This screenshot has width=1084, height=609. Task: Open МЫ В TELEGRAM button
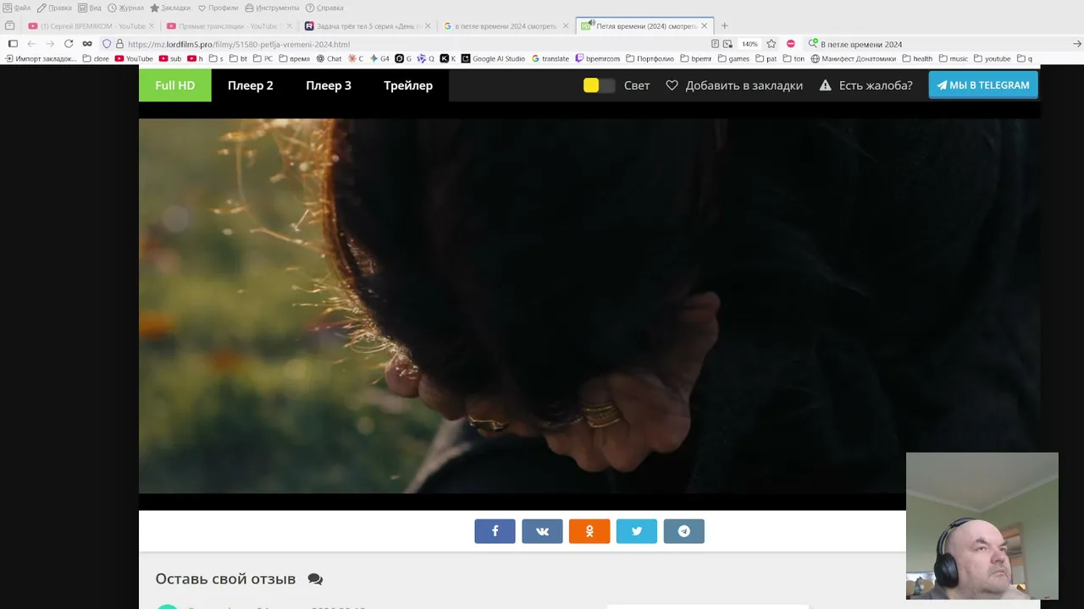983,85
